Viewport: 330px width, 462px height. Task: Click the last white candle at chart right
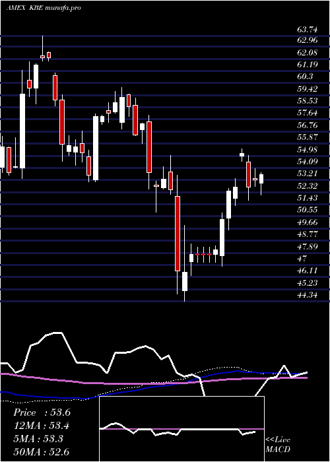[261, 179]
